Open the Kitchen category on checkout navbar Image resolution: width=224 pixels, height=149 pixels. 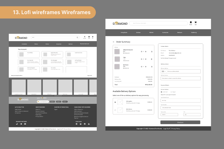151,32
